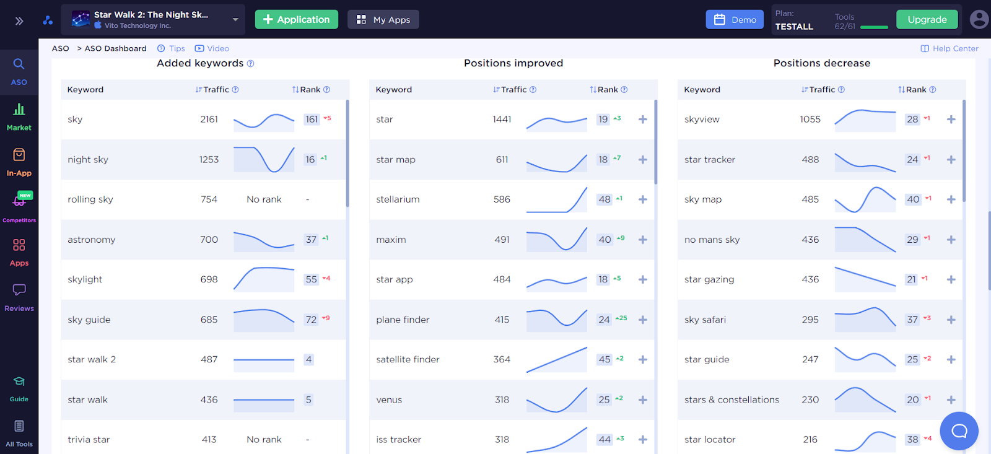Open the live chat bubble
The width and height of the screenshot is (991, 454).
959,431
